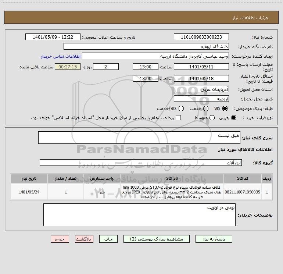The height and width of the screenshot is (274, 283).
Task: Click the remaining days field showing 2
Action: point(106,67)
